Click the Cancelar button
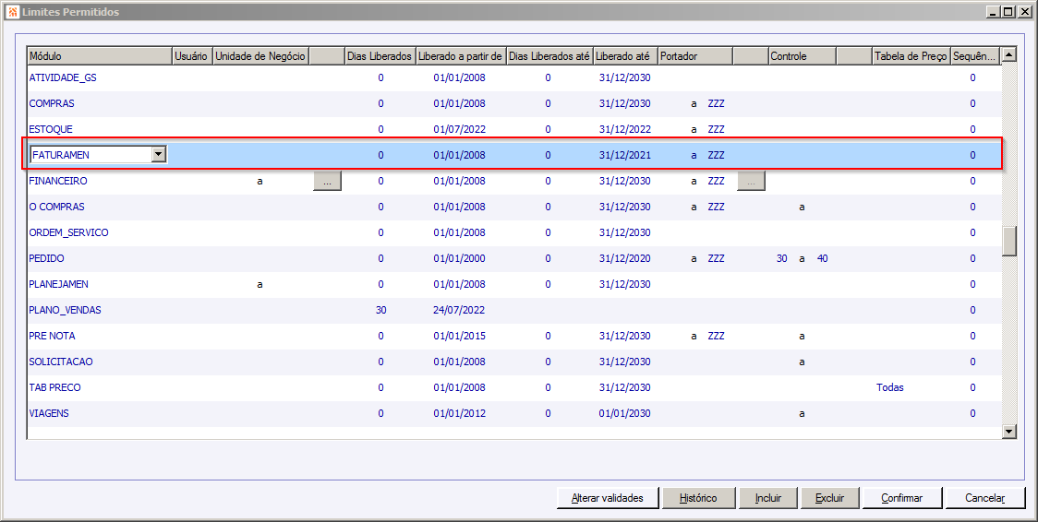Viewport: 1038px width, 522px height. point(984,498)
